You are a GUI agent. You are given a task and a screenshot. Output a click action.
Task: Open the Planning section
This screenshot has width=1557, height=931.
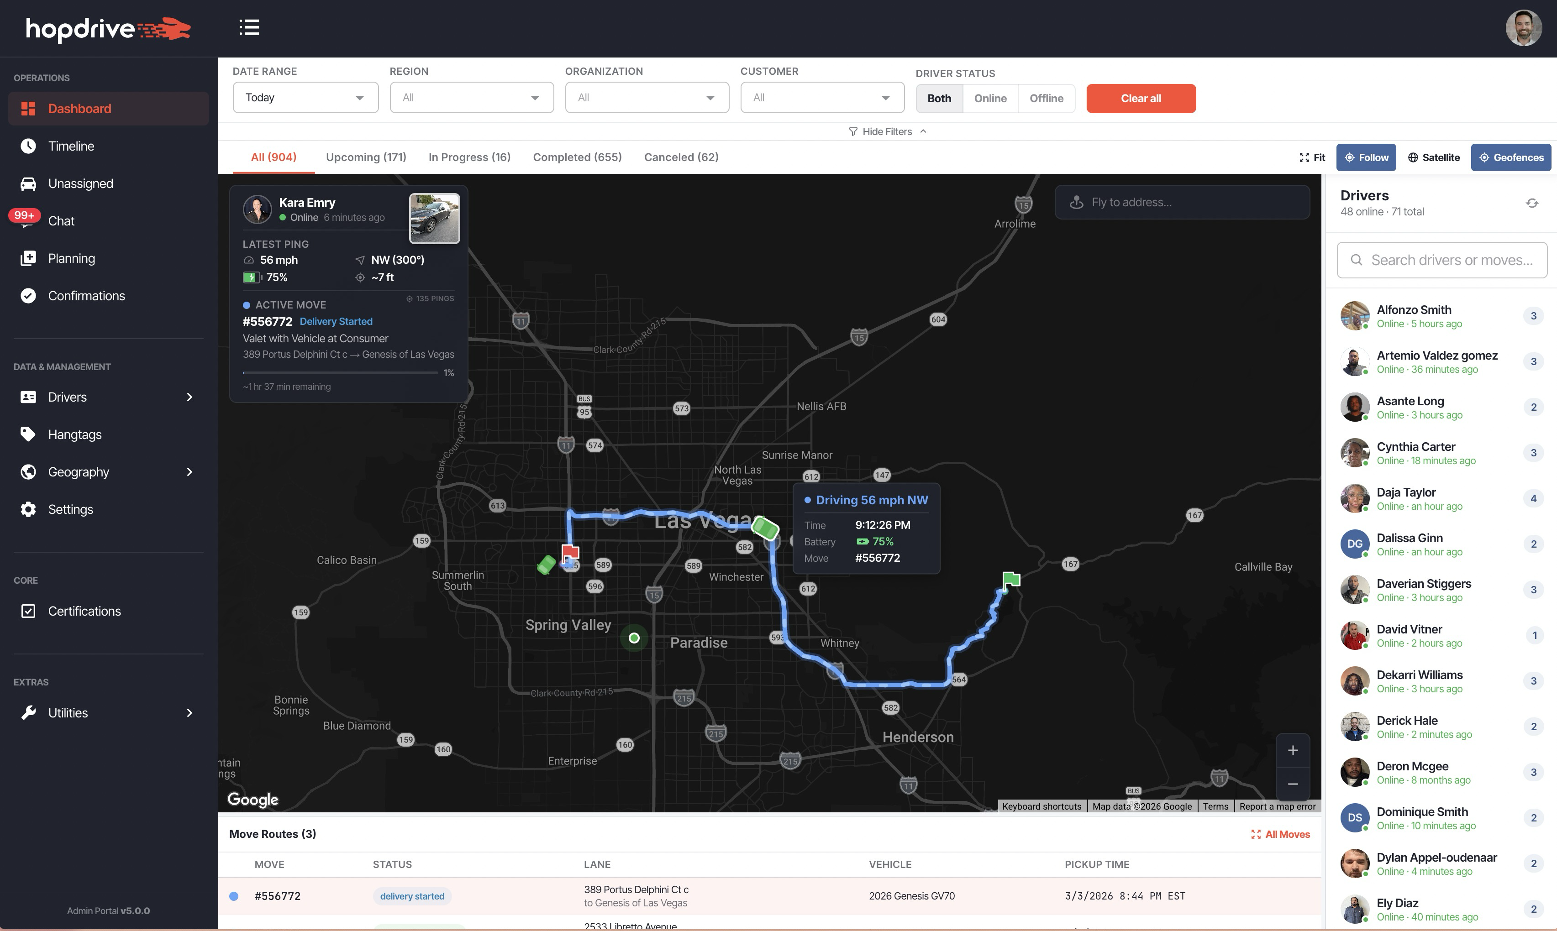[x=72, y=258]
